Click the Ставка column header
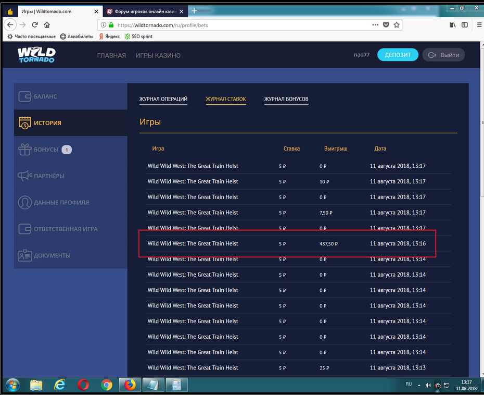The image size is (484, 395). pyautogui.click(x=291, y=149)
